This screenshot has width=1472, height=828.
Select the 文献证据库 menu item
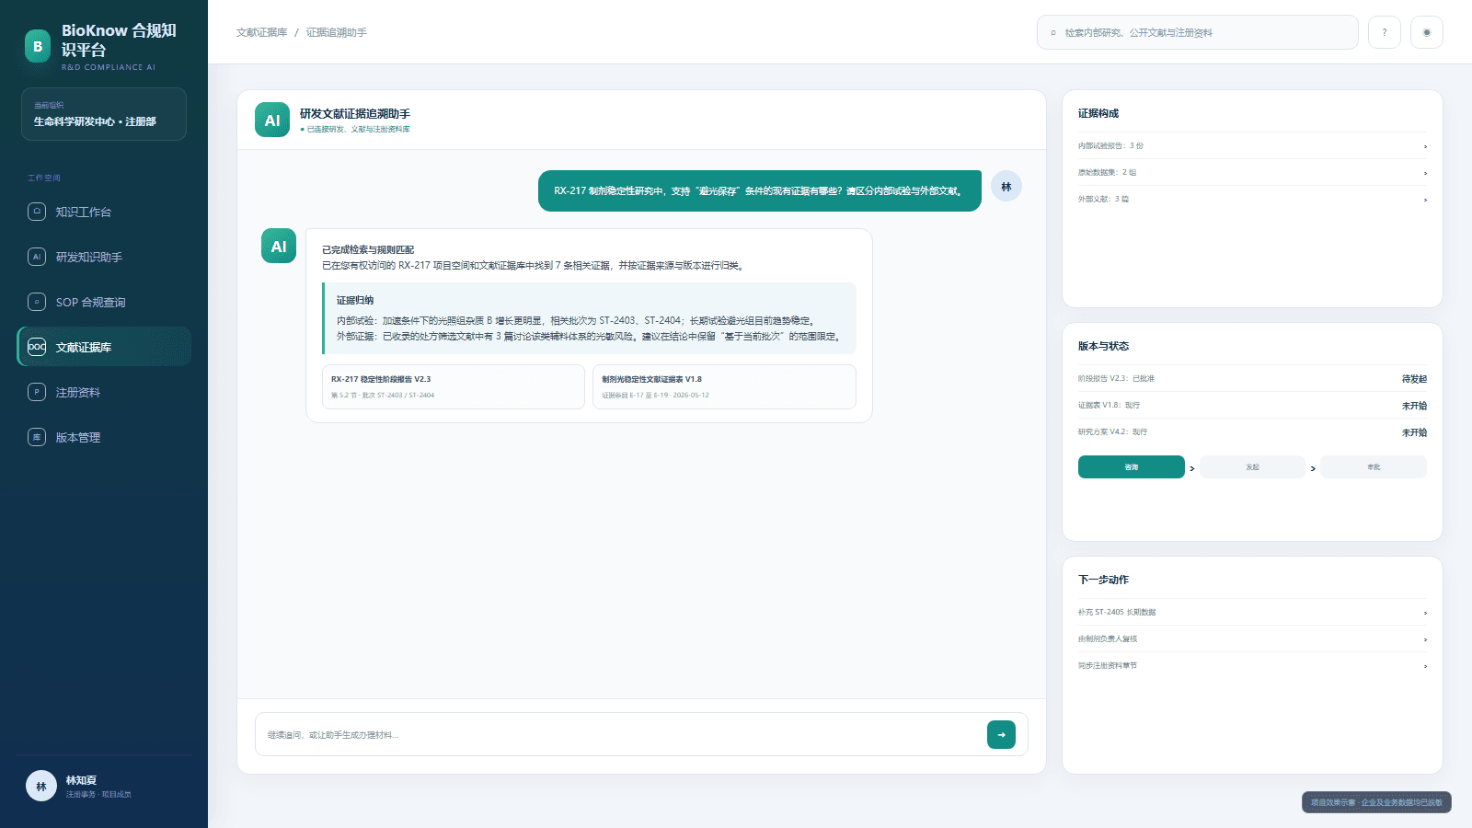pyautogui.click(x=104, y=347)
